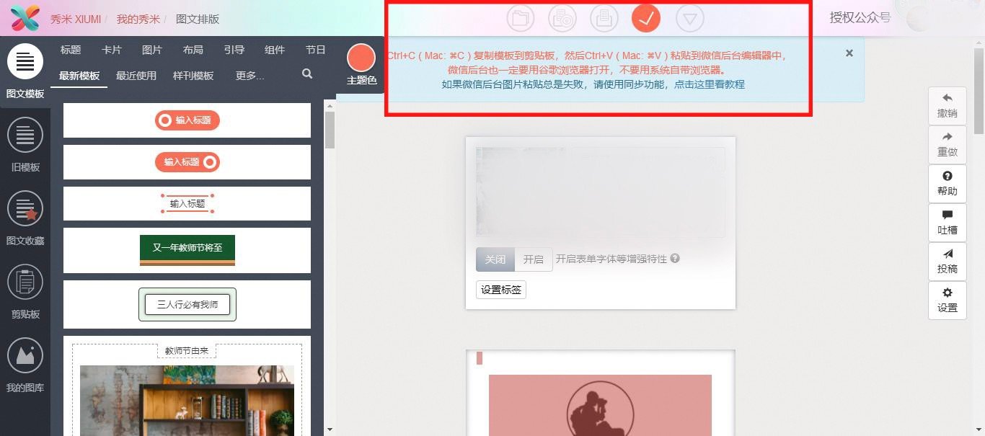Click the 设置标签 button

point(500,290)
